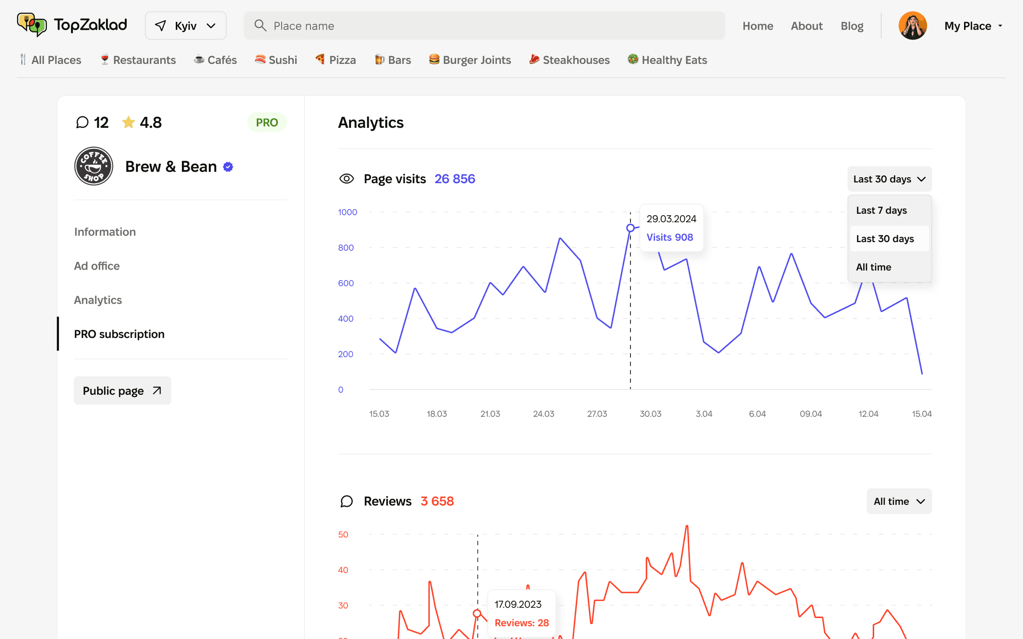
Task: Open the Reviews All time dropdown
Action: [899, 501]
